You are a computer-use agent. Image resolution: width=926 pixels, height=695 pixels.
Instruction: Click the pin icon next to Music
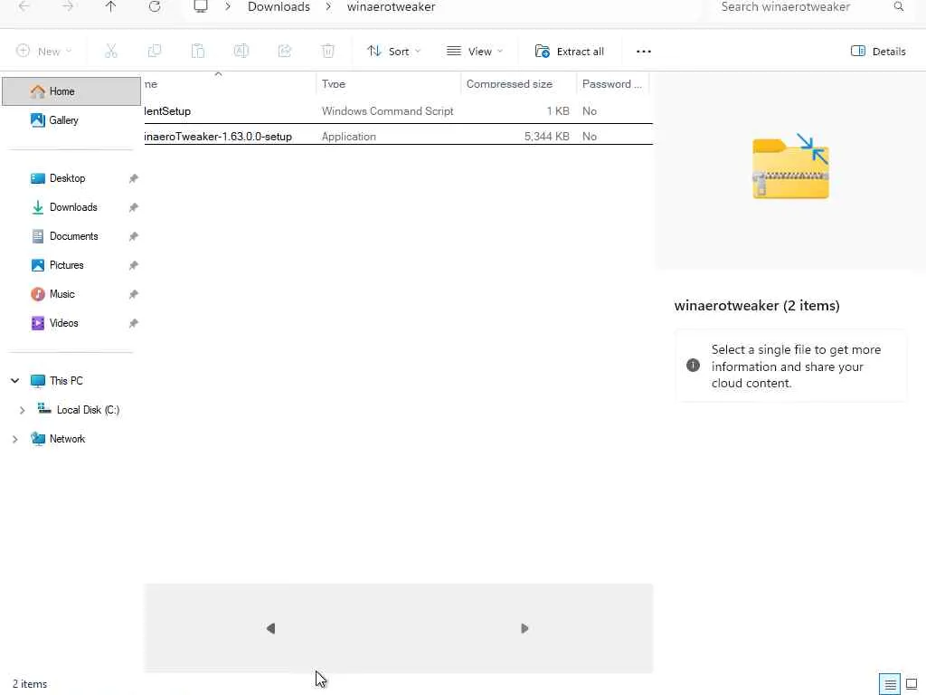[x=134, y=294]
